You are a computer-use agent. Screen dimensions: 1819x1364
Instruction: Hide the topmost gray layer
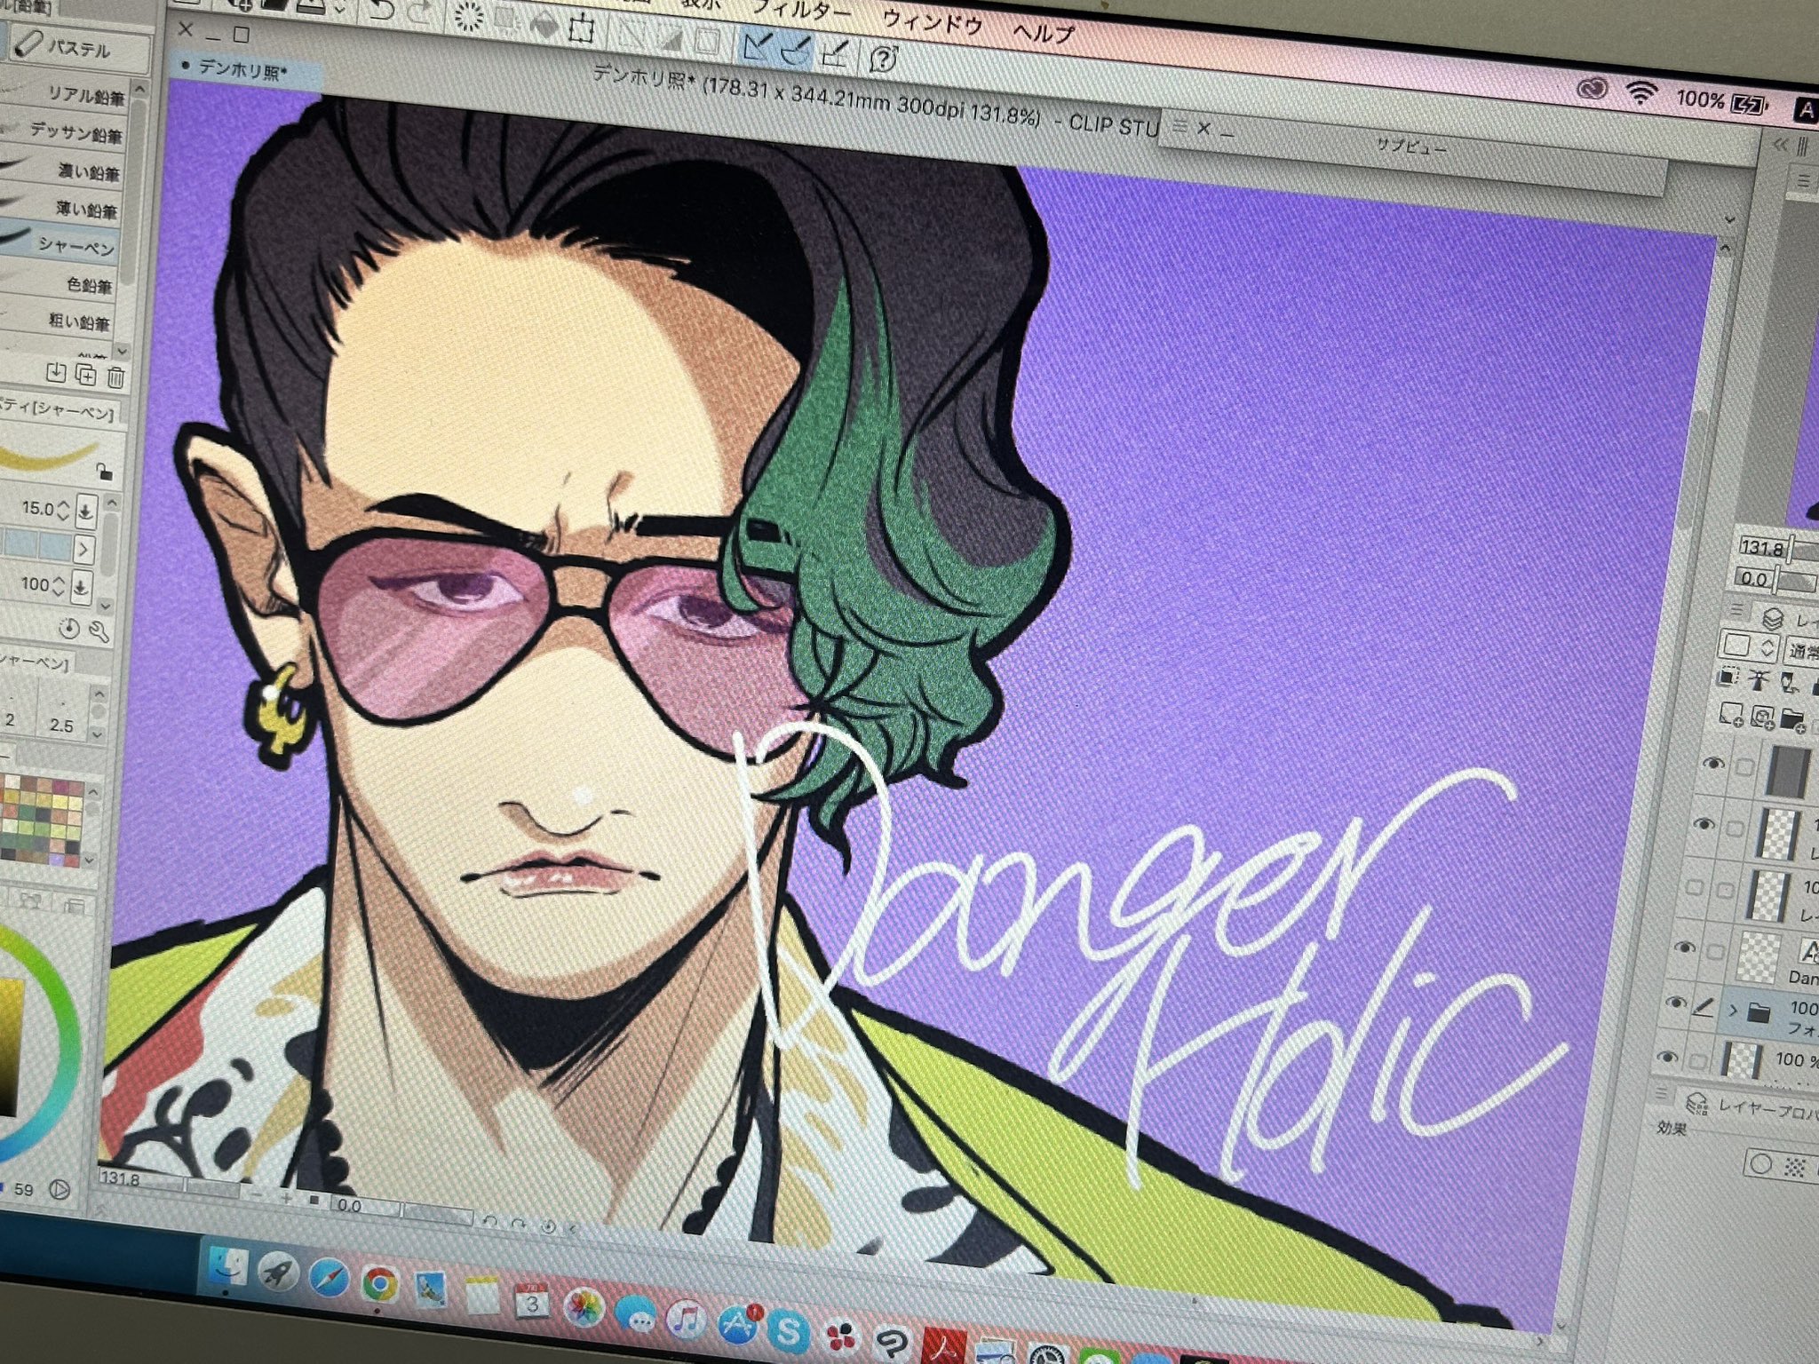point(1713,763)
